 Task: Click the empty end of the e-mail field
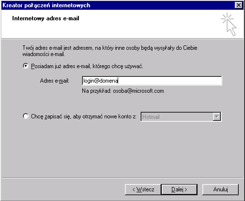(x=169, y=81)
